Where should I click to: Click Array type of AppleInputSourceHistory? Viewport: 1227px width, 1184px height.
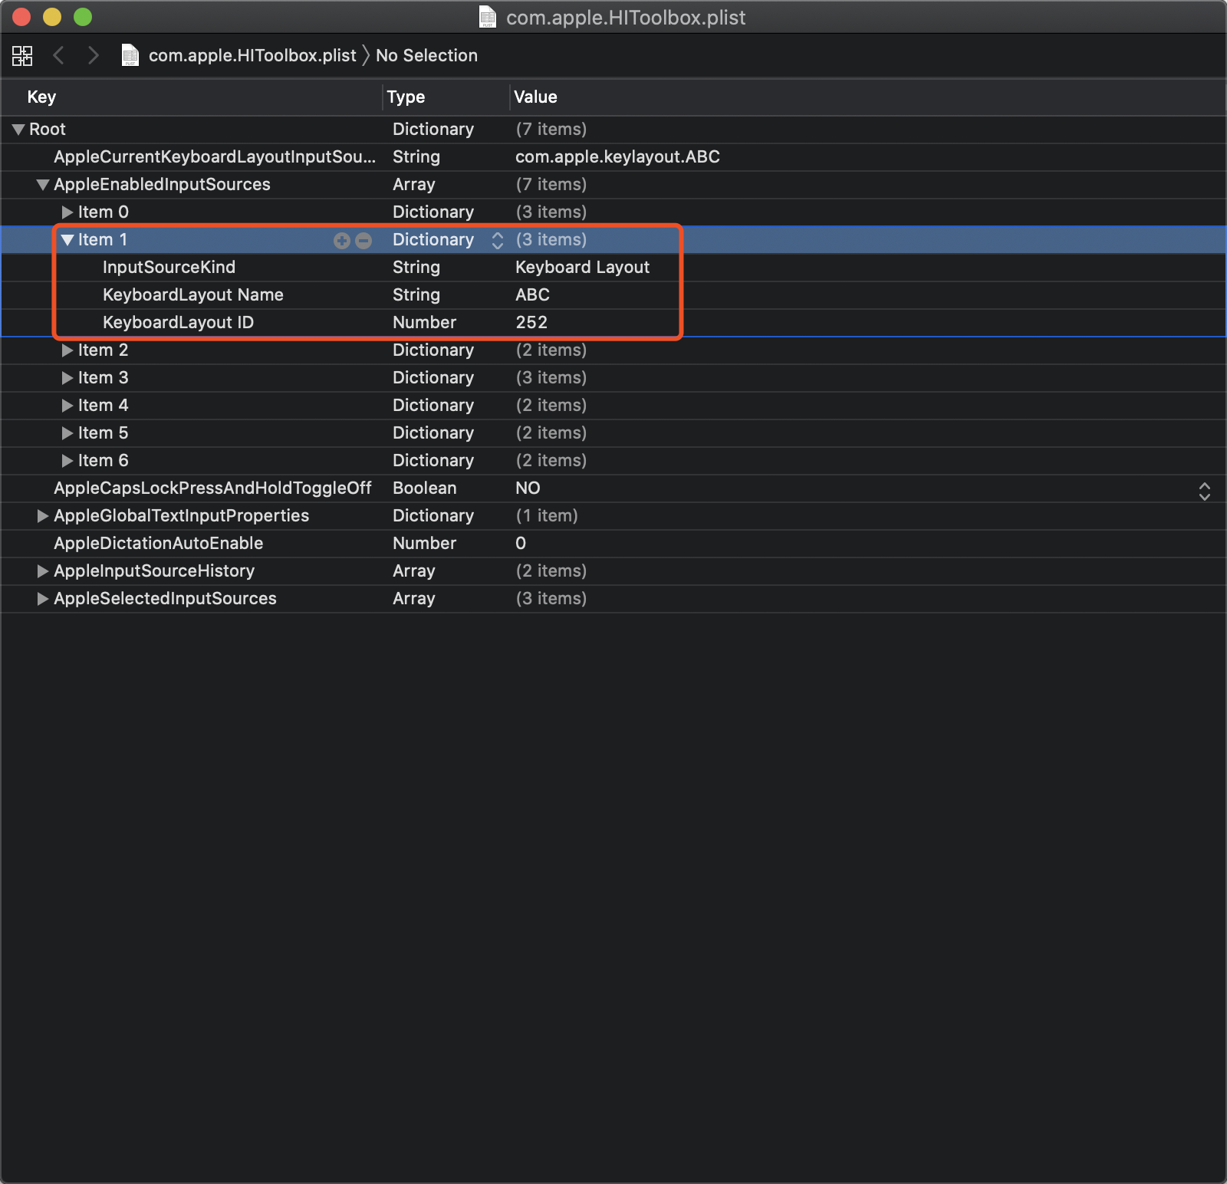[413, 571]
